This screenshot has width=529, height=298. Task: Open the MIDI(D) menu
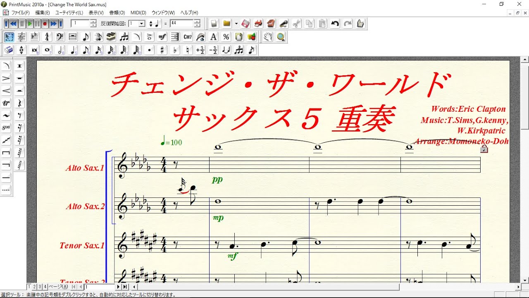click(x=138, y=12)
